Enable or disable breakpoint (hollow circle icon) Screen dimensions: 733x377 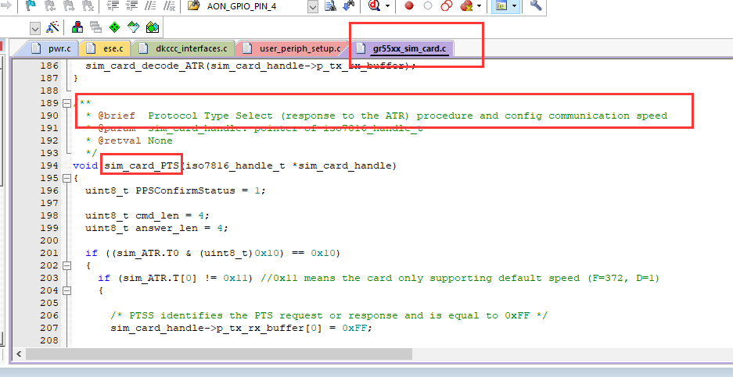[428, 5]
